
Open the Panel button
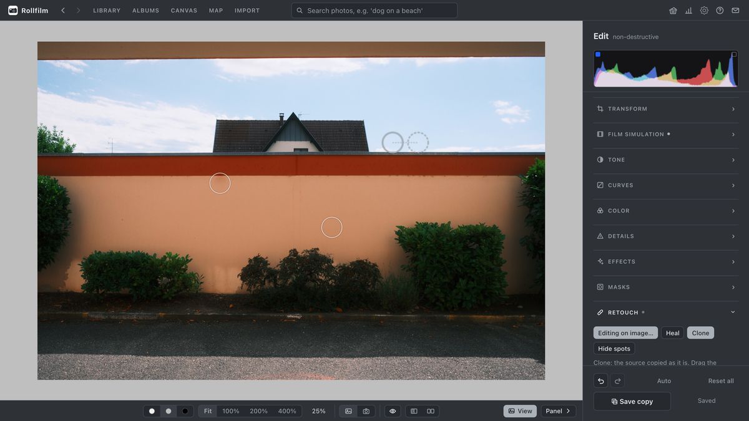coord(558,411)
